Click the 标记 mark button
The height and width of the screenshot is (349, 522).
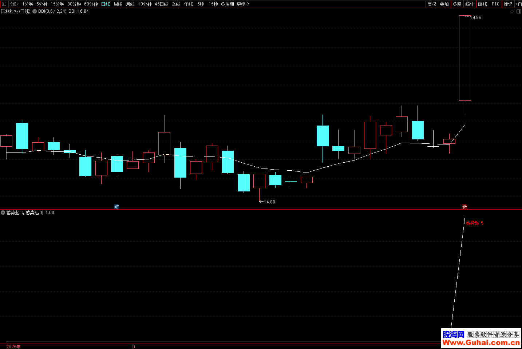tap(508, 4)
